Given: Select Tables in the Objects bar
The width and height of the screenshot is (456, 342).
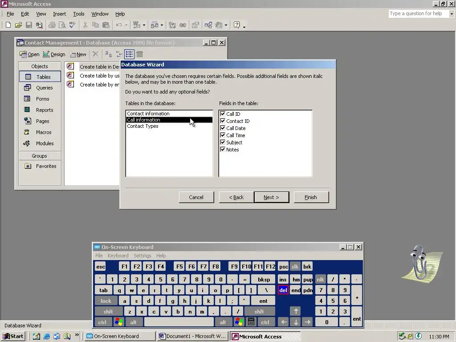Looking at the screenshot, I should click(x=40, y=77).
